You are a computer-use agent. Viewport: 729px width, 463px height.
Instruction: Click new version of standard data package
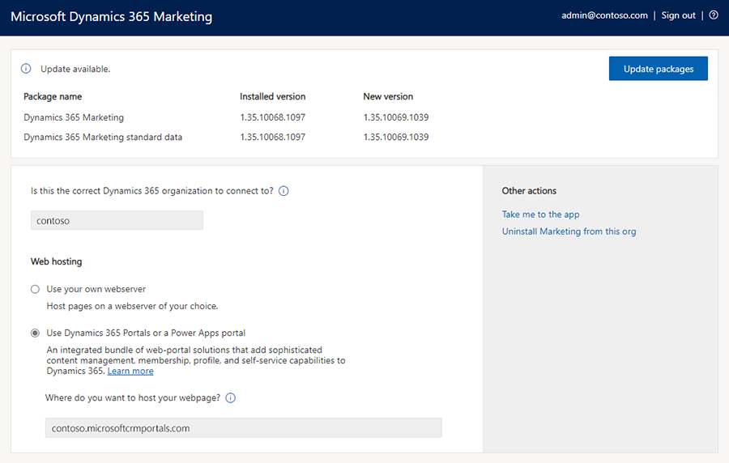[396, 137]
